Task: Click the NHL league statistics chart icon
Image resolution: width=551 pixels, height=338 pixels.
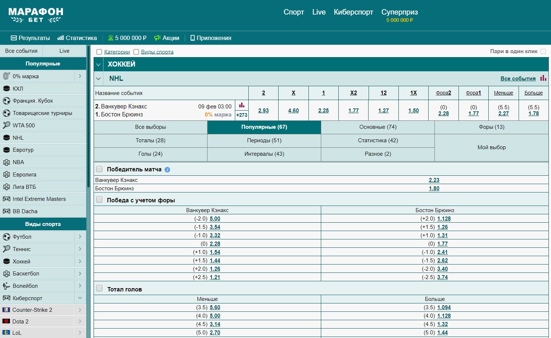Action: [x=543, y=78]
